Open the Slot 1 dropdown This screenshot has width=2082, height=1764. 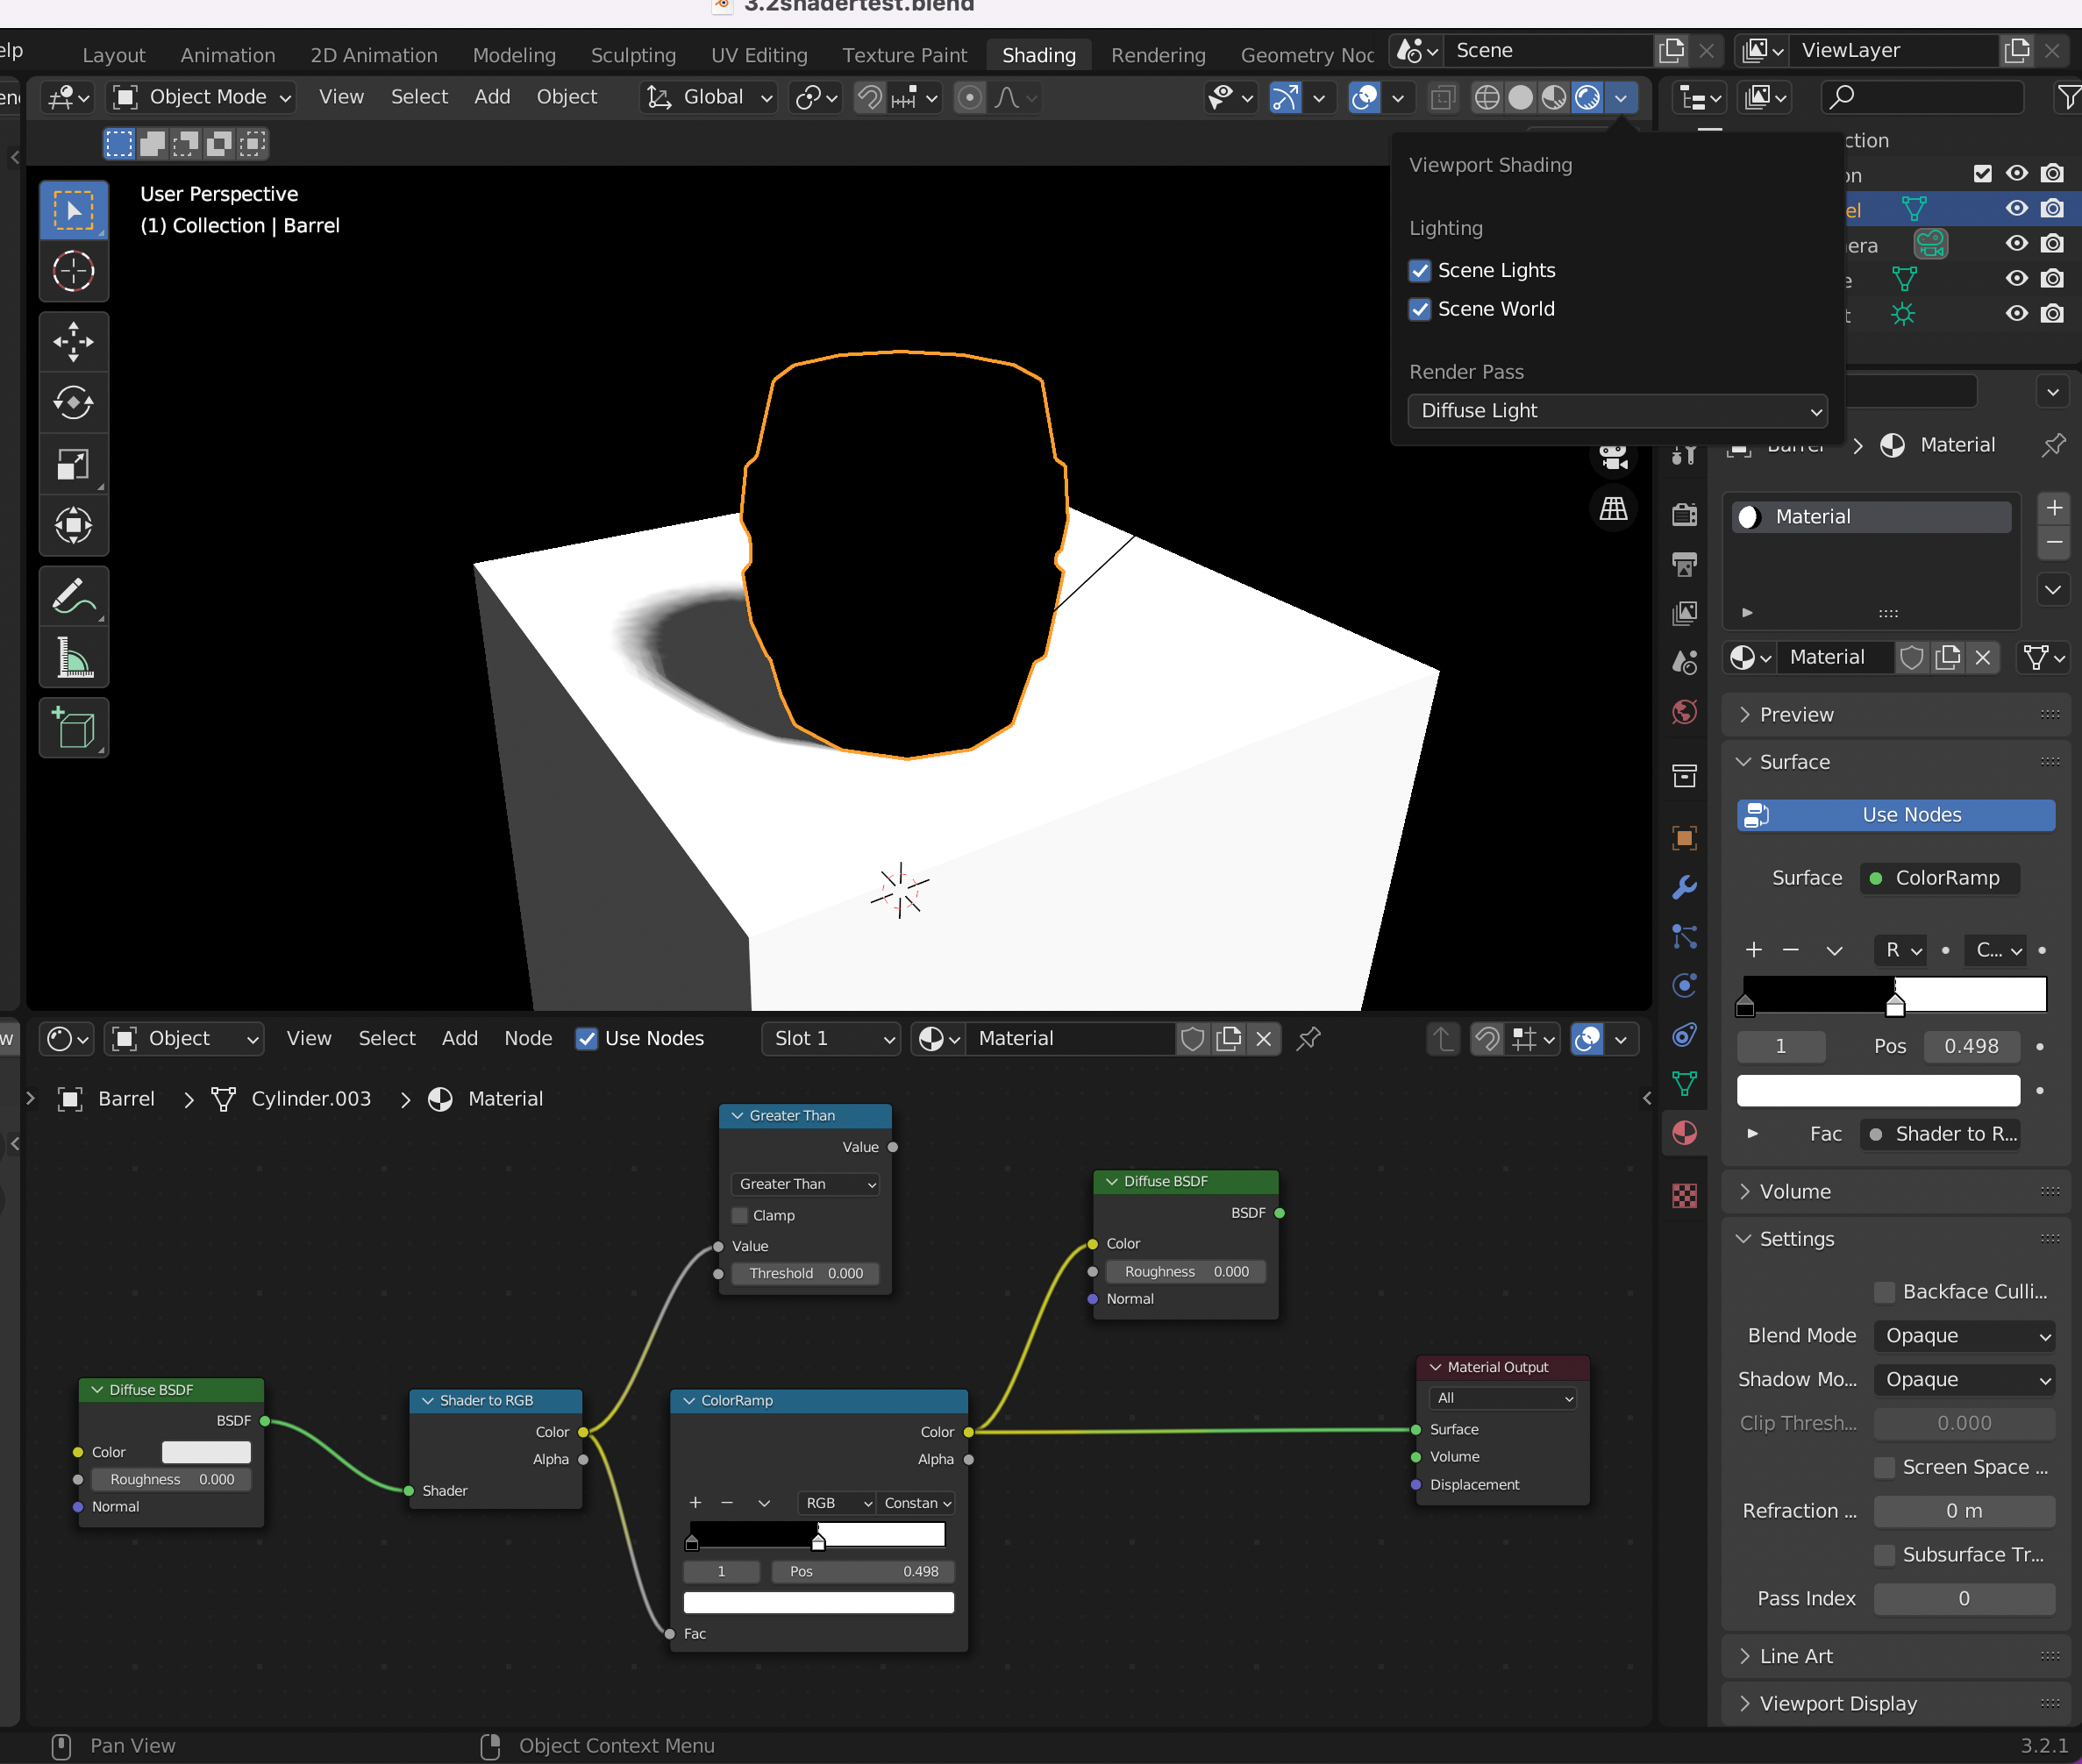pyautogui.click(x=831, y=1039)
